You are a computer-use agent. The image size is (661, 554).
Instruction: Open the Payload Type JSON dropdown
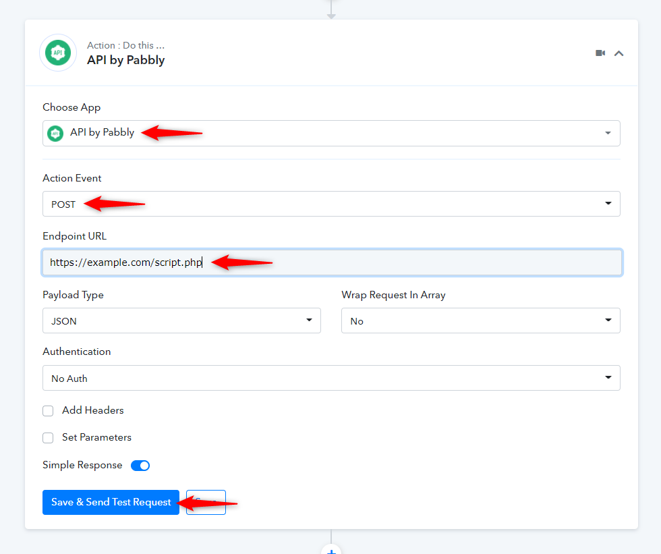click(x=181, y=321)
